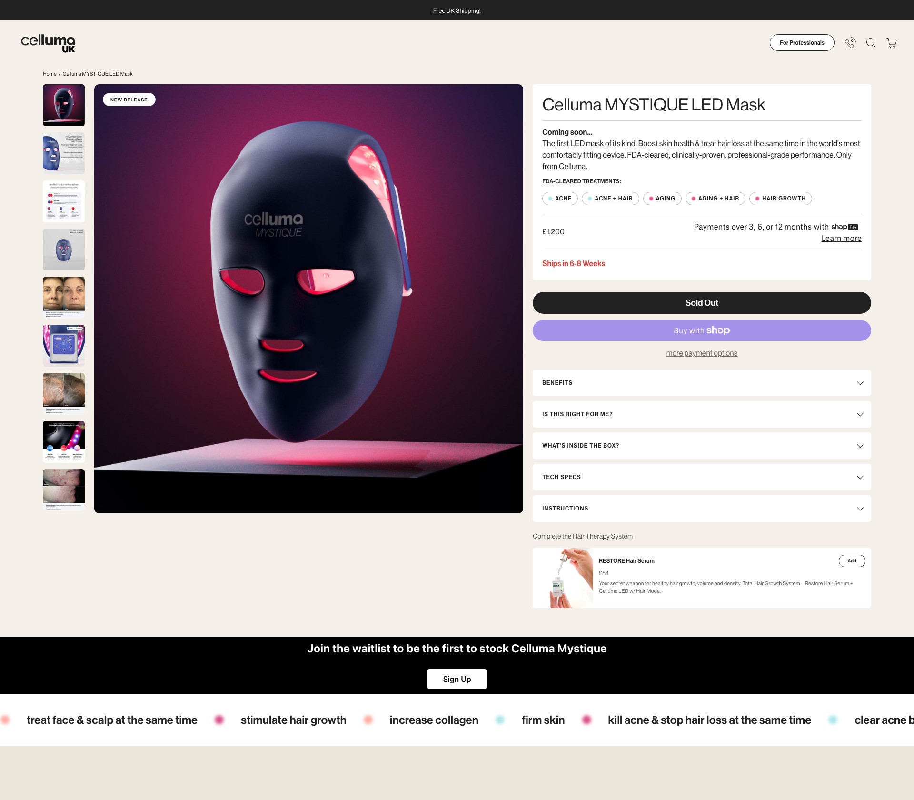The height and width of the screenshot is (800, 914).
Task: Click the Shop Pay logo badge
Action: pos(844,227)
